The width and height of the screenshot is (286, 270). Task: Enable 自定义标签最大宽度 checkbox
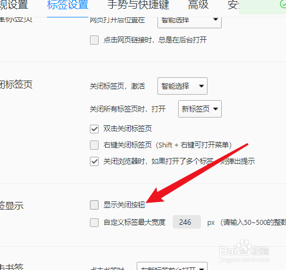click(94, 223)
